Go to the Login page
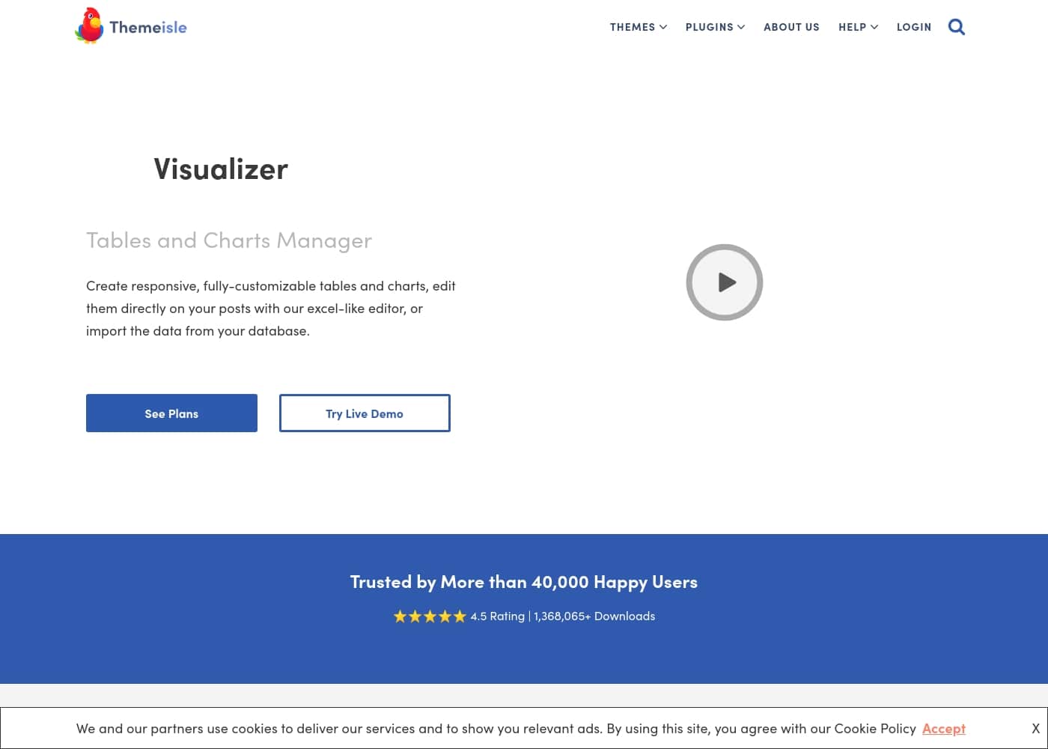 [914, 27]
